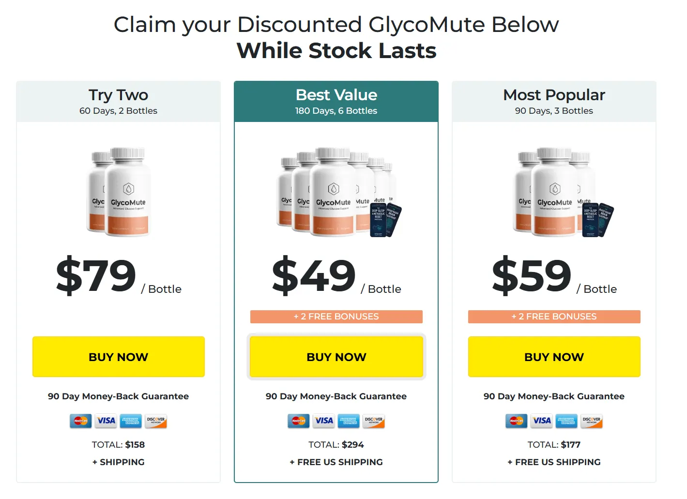Select the Most Popular plan header
The image size is (687, 499).
(x=554, y=101)
